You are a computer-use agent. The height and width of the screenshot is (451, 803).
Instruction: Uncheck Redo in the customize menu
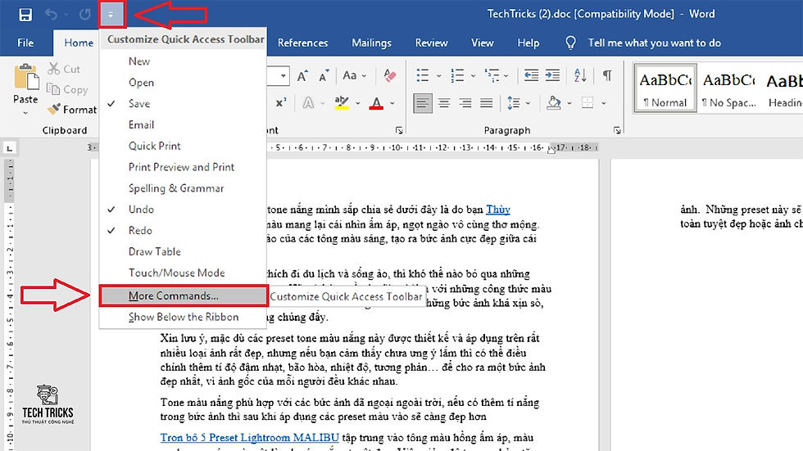click(x=183, y=230)
